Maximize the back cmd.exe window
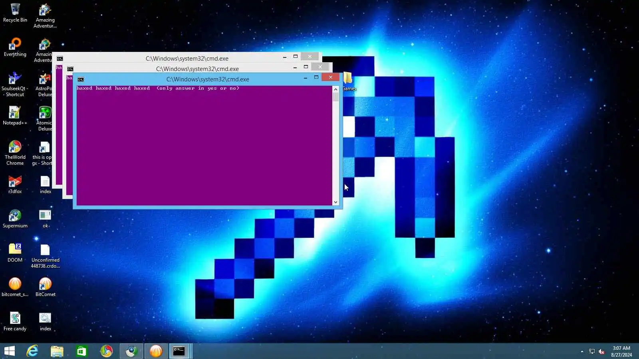The height and width of the screenshot is (359, 639). (296, 57)
